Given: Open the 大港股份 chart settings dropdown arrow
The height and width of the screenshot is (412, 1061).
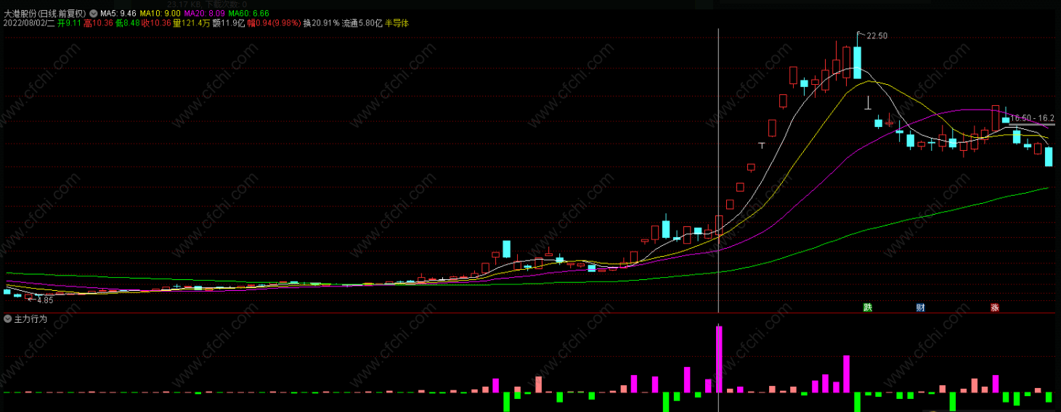Looking at the screenshot, I should (94, 14).
